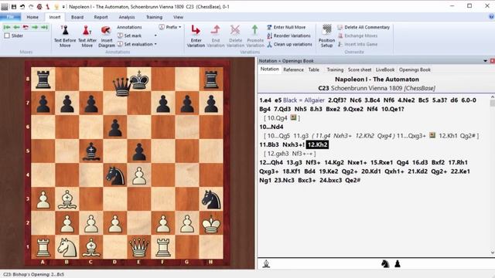Switch to the Analysis ribbon tab

[x=127, y=17]
